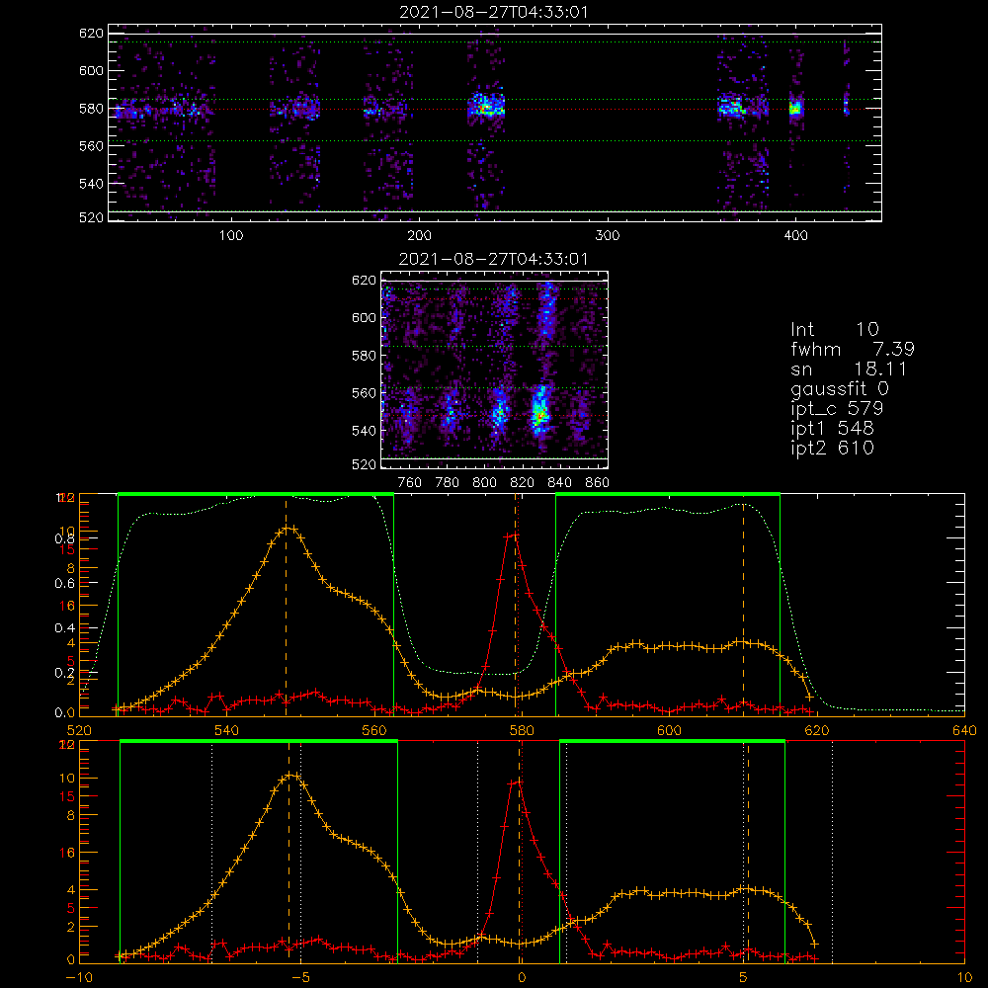Click the '780' tick label under the middle image

[448, 483]
